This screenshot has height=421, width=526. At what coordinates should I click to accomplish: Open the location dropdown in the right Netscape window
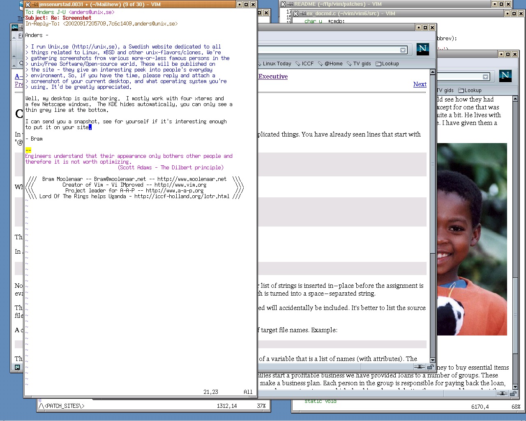click(x=486, y=77)
